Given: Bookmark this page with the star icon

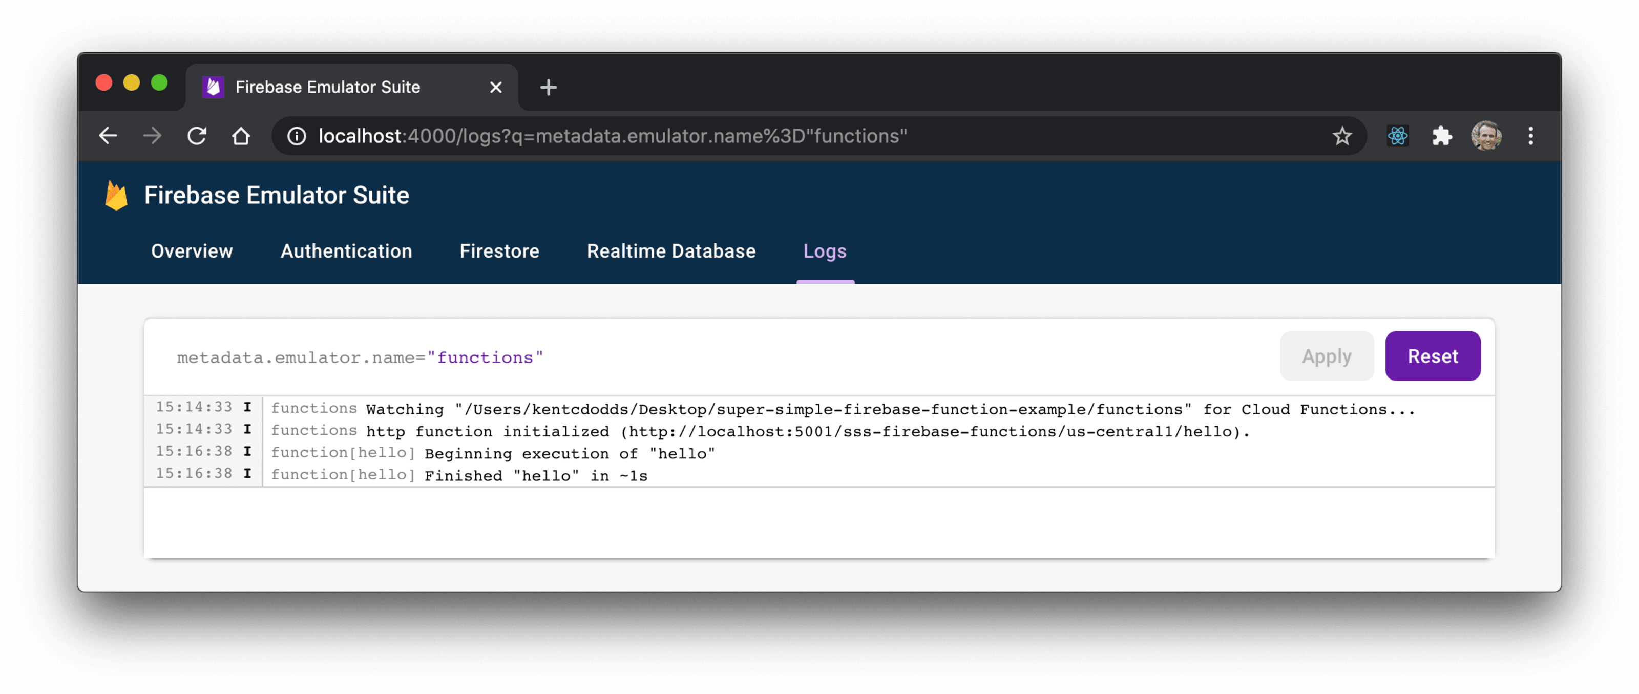Looking at the screenshot, I should pos(1342,136).
